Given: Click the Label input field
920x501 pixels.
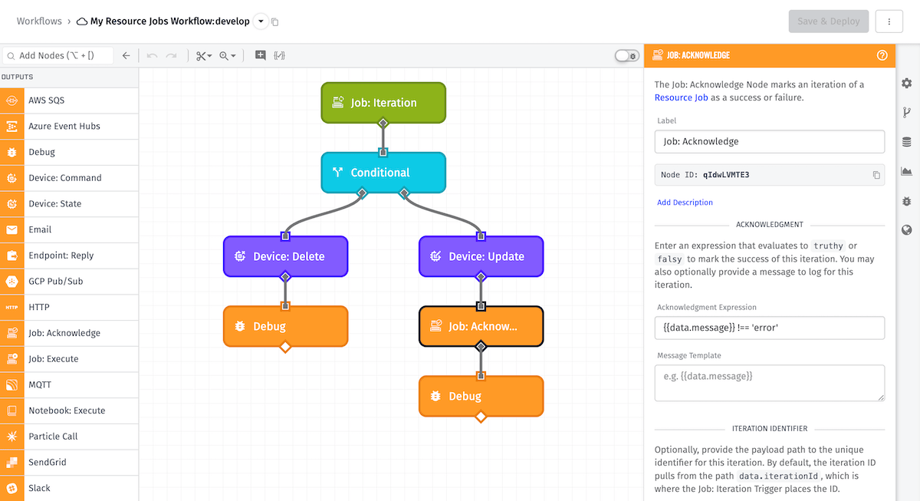Looking at the screenshot, I should click(770, 141).
